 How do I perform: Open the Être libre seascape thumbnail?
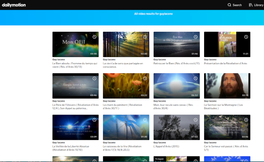point(177,44)
